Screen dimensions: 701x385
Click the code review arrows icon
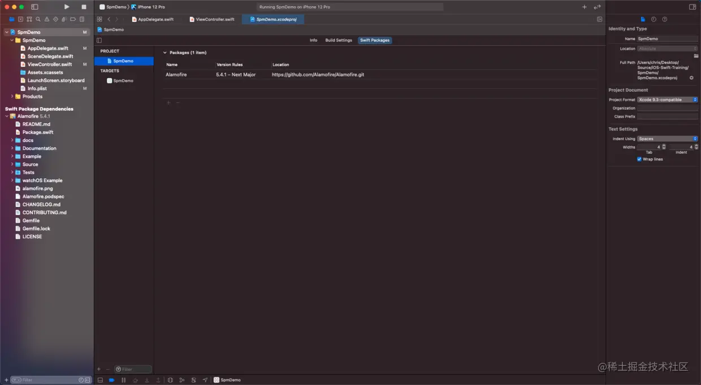point(597,7)
